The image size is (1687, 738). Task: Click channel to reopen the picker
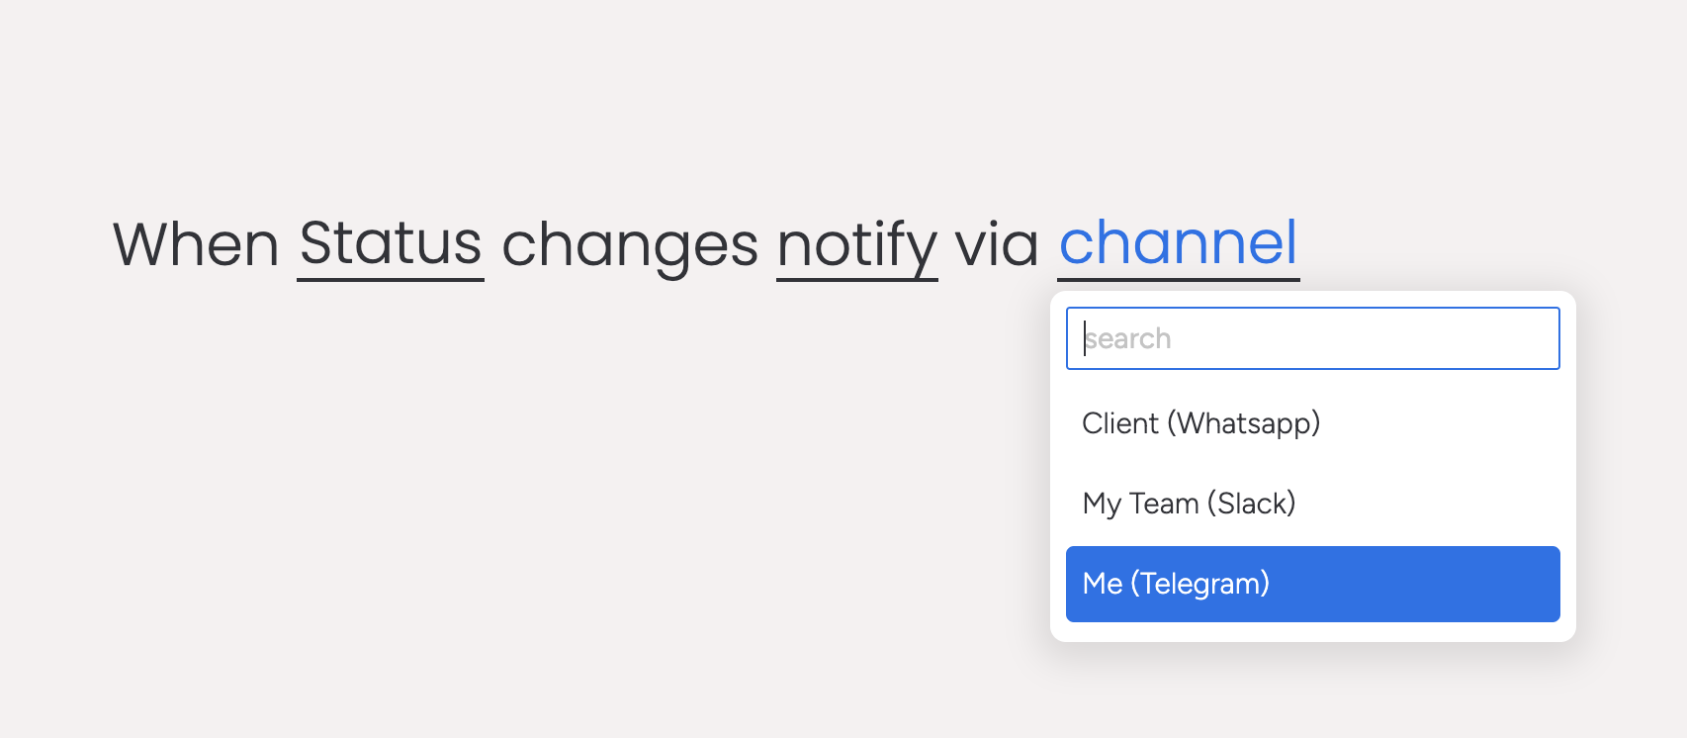[1179, 244]
